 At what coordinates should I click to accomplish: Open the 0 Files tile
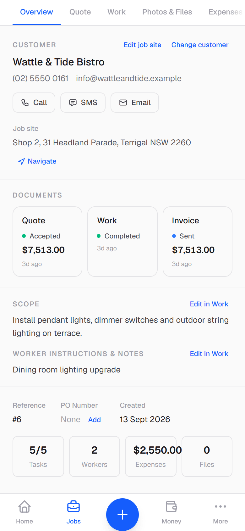pyautogui.click(x=207, y=456)
